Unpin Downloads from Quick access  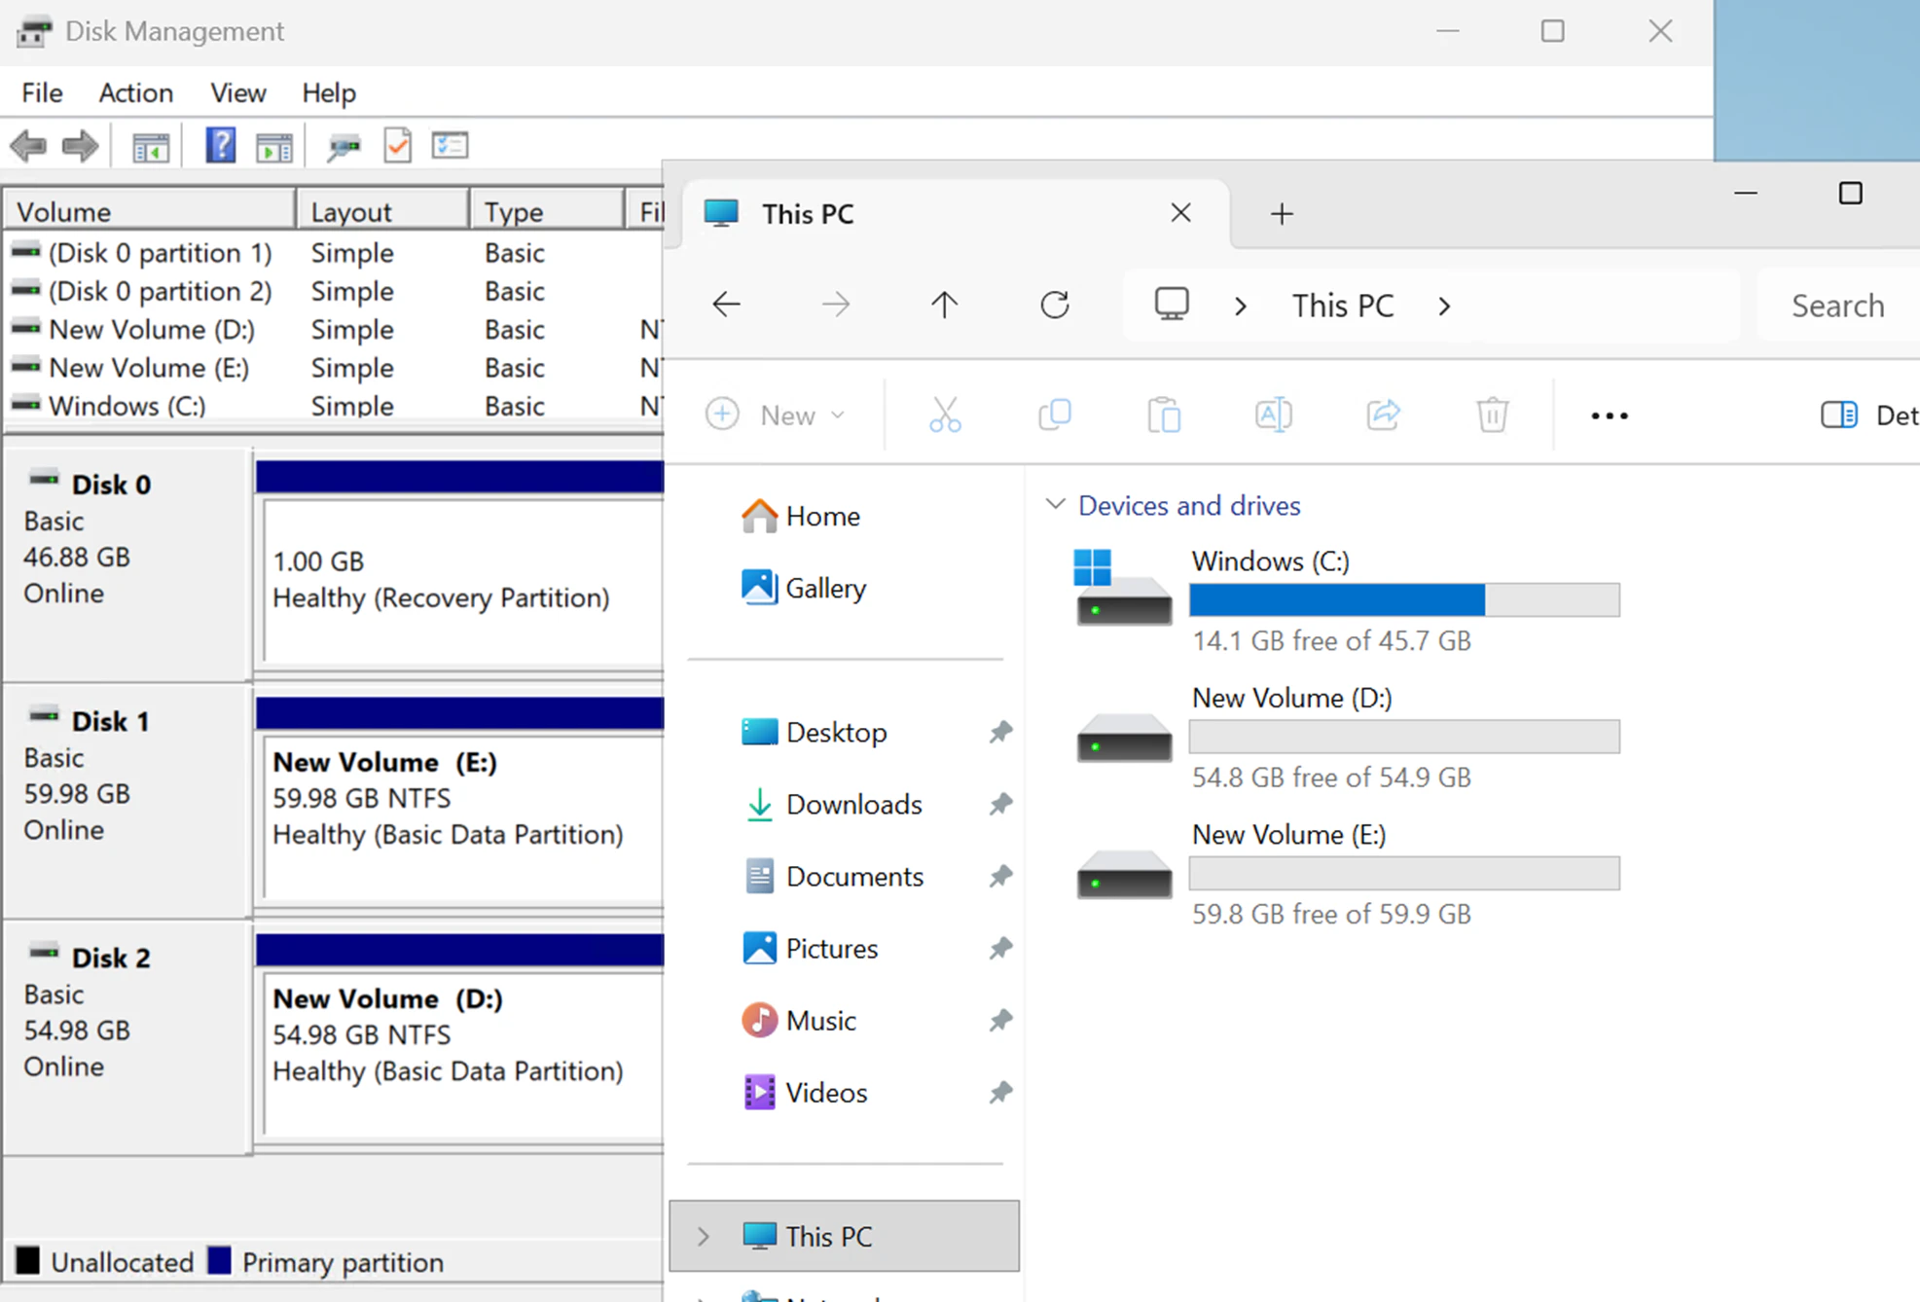coord(1000,804)
